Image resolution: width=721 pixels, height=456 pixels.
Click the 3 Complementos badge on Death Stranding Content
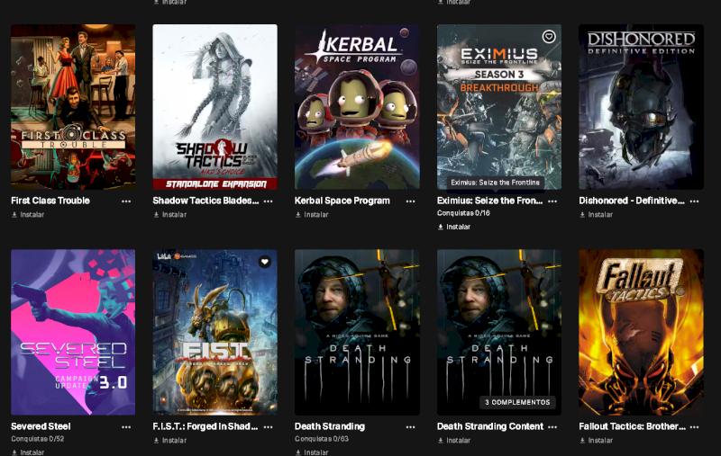click(x=517, y=402)
